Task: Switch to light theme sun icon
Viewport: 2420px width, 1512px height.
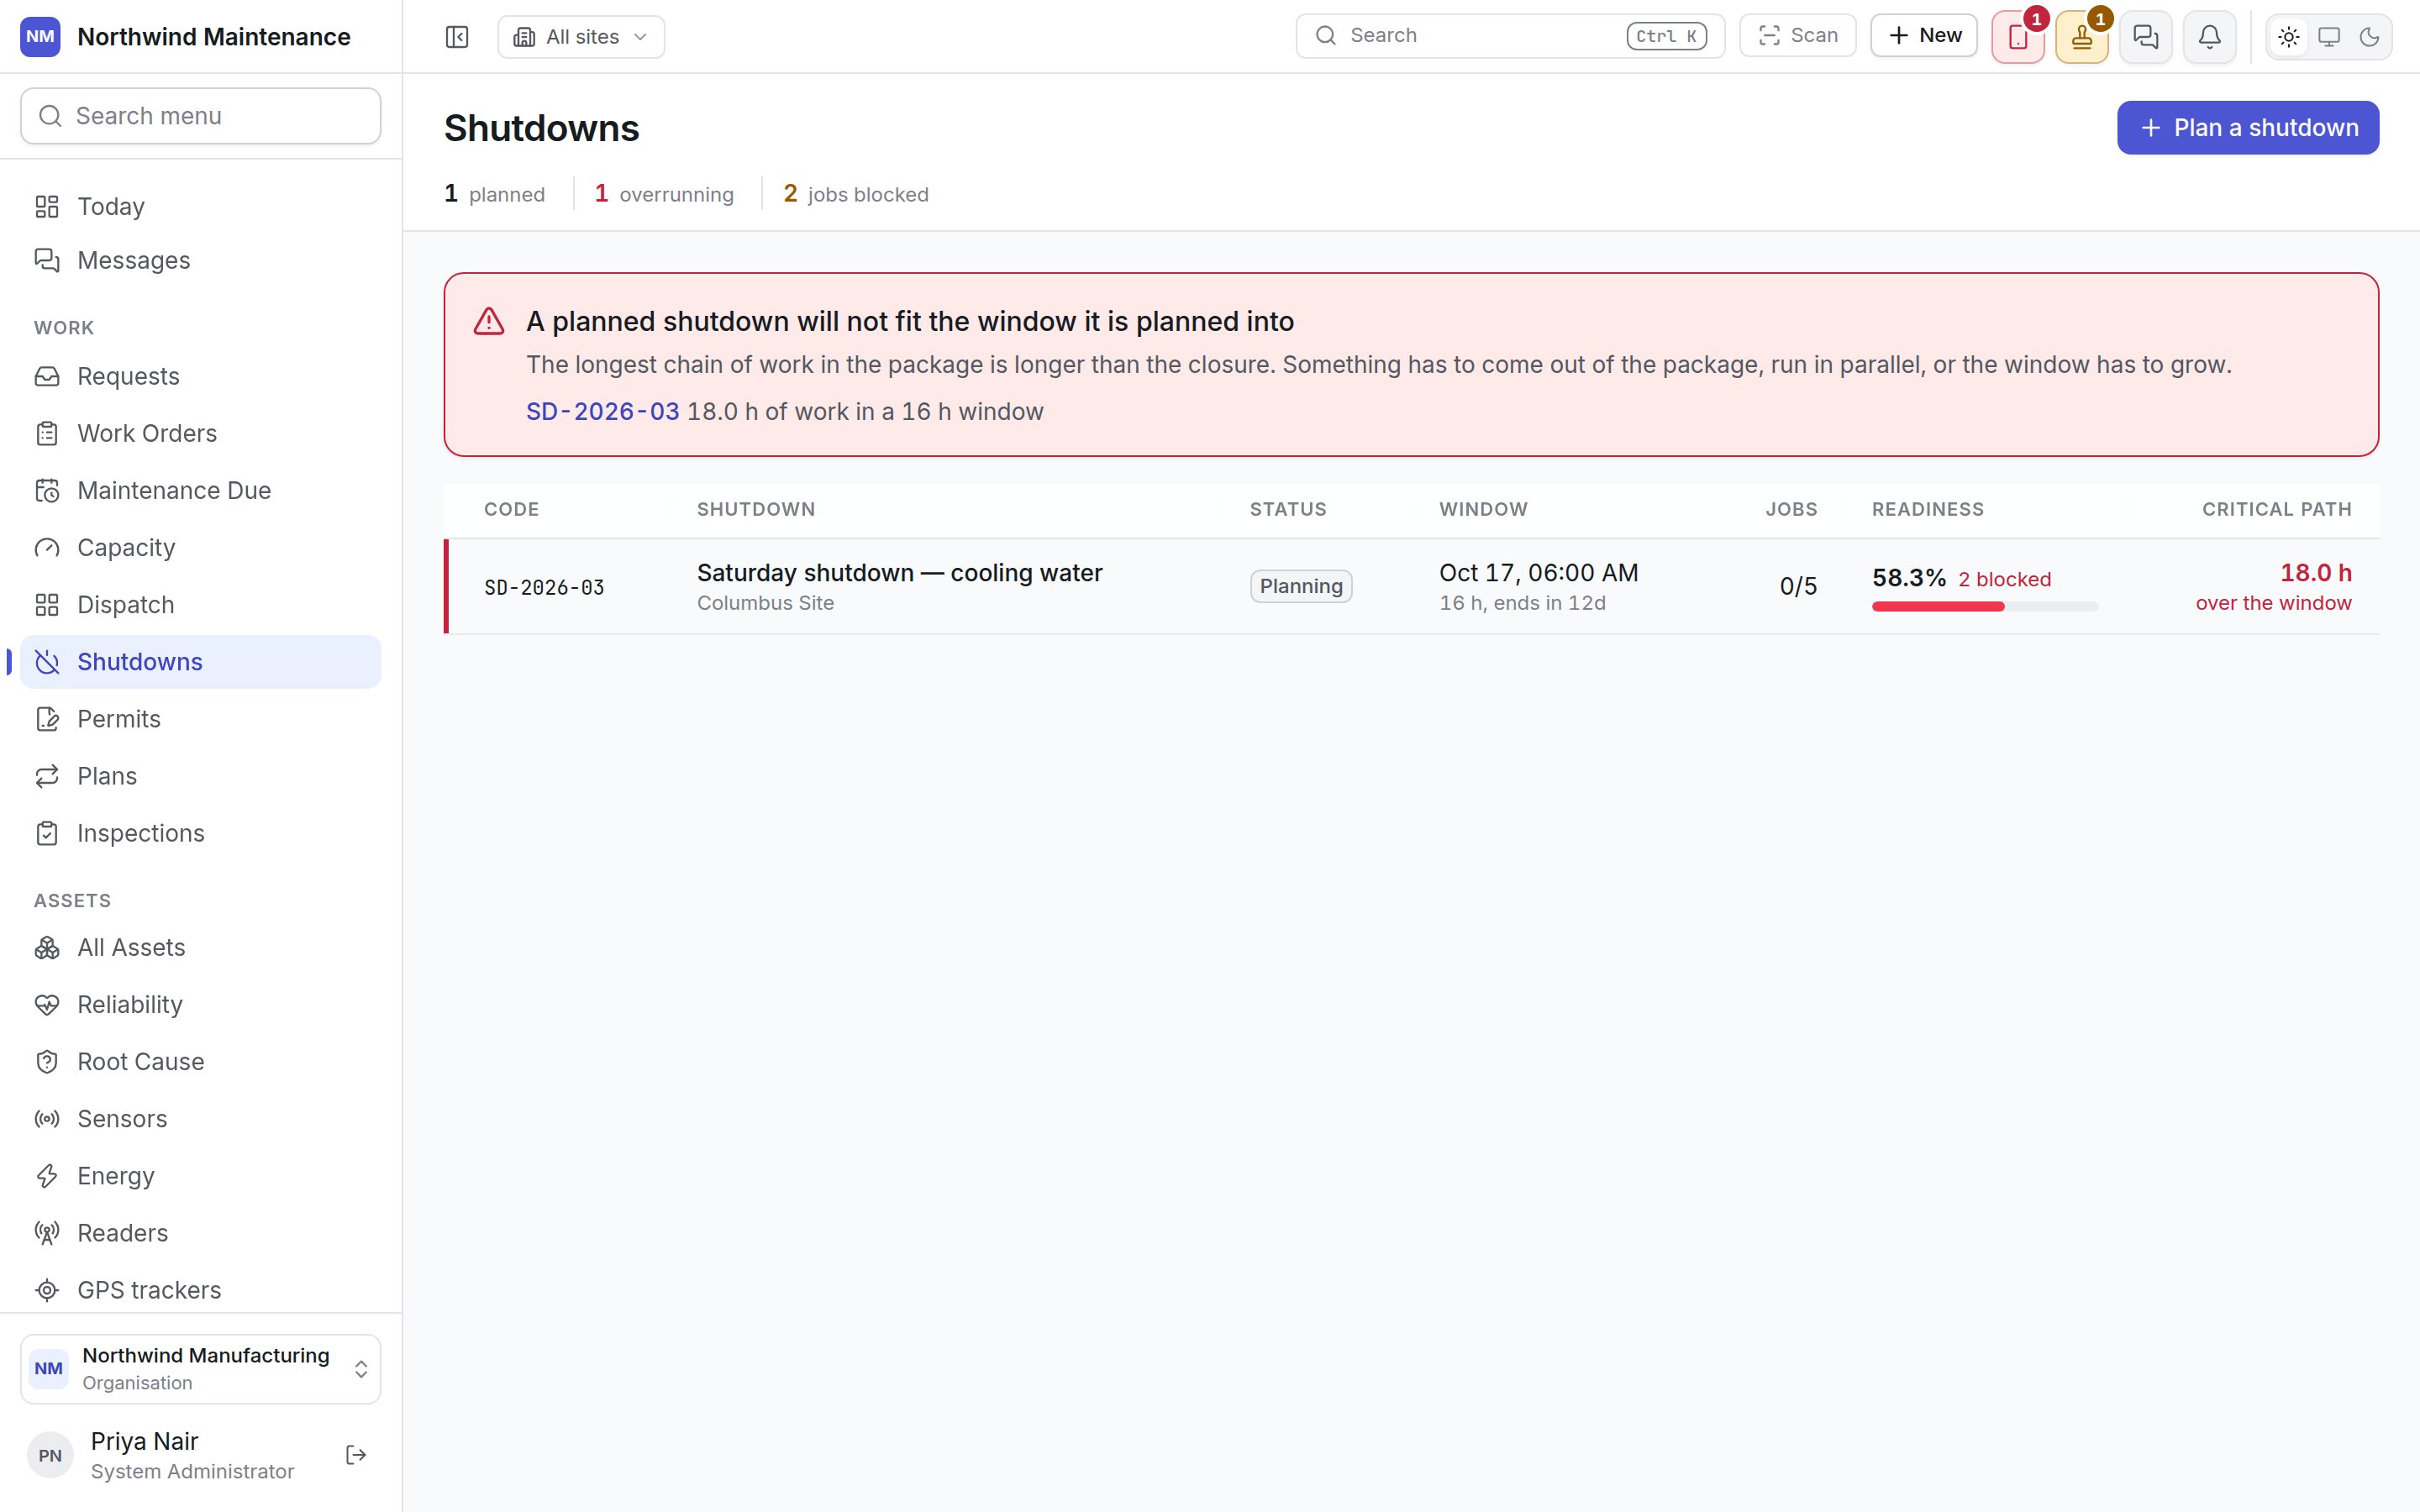Action: coord(2289,38)
